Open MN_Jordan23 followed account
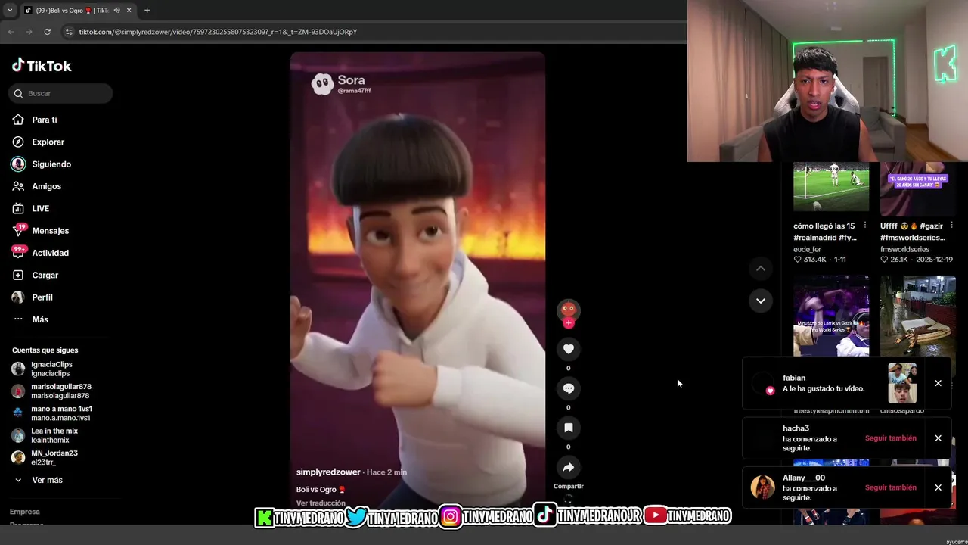Viewport: 968px width, 545px height. pos(54,457)
